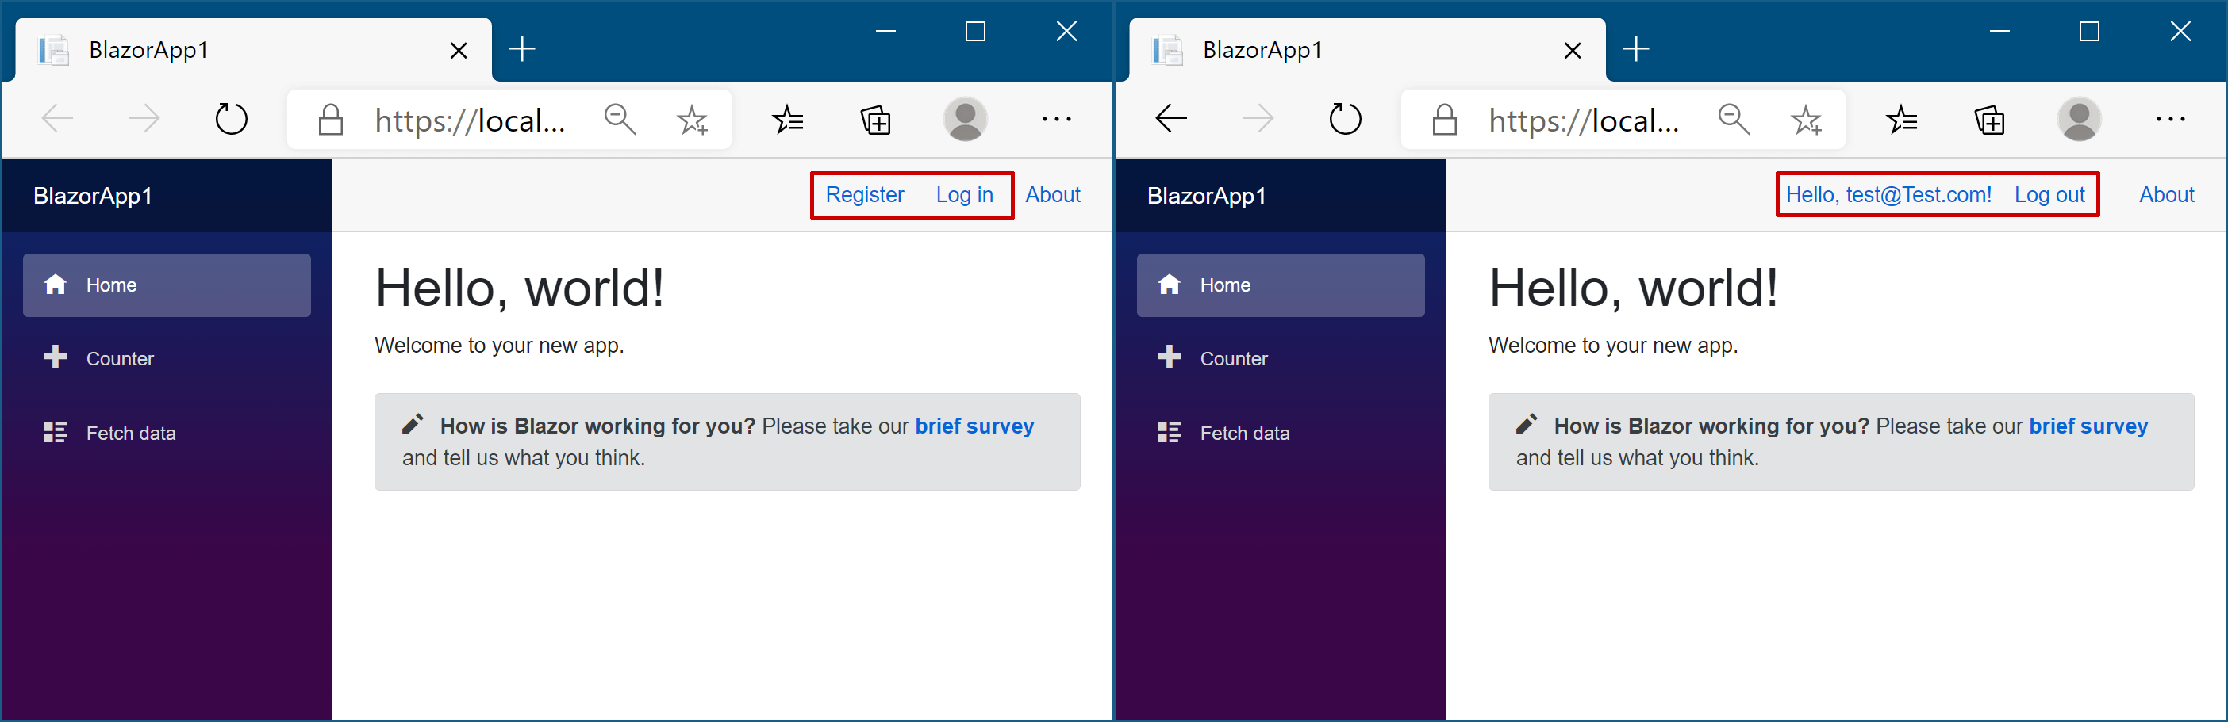Viewport: 2228px width, 722px height.
Task: Click Hello, test@Test.com! link in right window
Action: point(1889,195)
